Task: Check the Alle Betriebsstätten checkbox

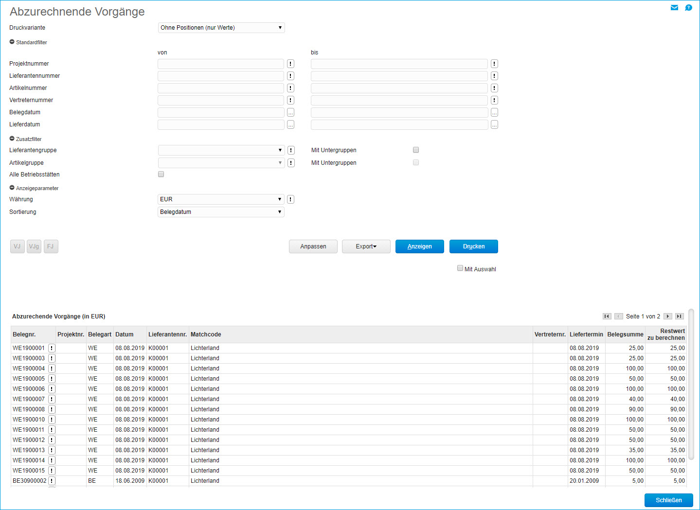Action: [161, 174]
